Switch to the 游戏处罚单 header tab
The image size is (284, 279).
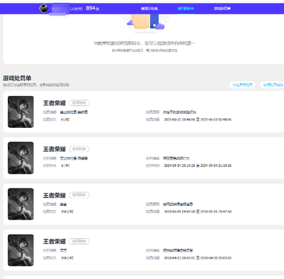click(222, 8)
